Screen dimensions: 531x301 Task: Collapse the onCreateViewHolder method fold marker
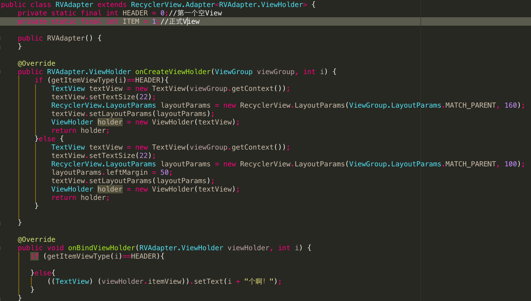pos(1,72)
